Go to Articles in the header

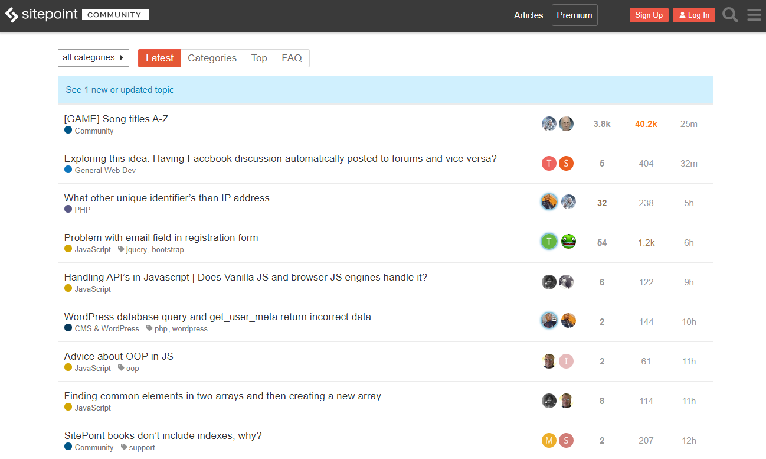coord(528,15)
